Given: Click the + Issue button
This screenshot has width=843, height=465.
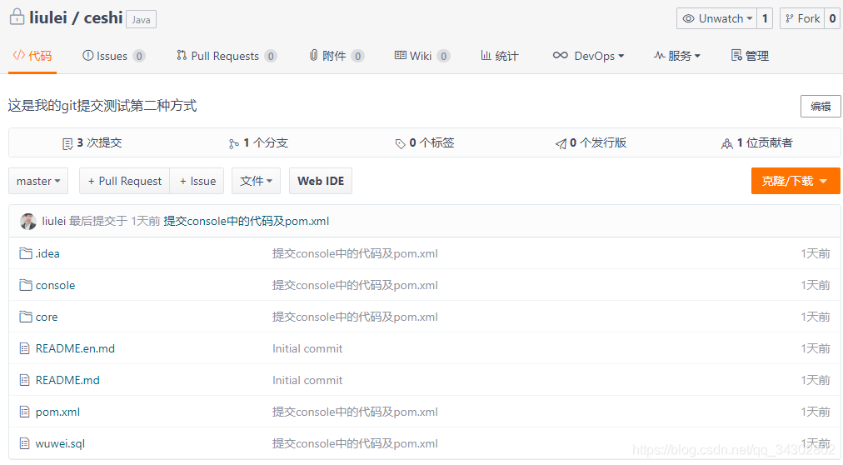Looking at the screenshot, I should [197, 181].
